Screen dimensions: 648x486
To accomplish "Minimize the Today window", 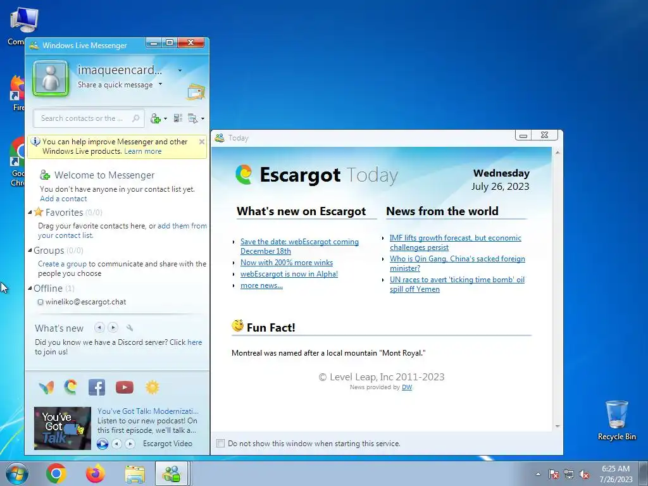I will pyautogui.click(x=523, y=135).
